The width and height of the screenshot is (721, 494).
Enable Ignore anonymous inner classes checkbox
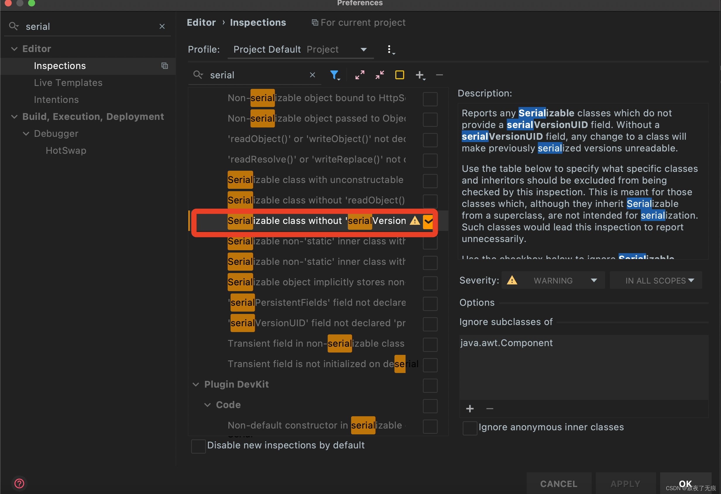pos(470,428)
